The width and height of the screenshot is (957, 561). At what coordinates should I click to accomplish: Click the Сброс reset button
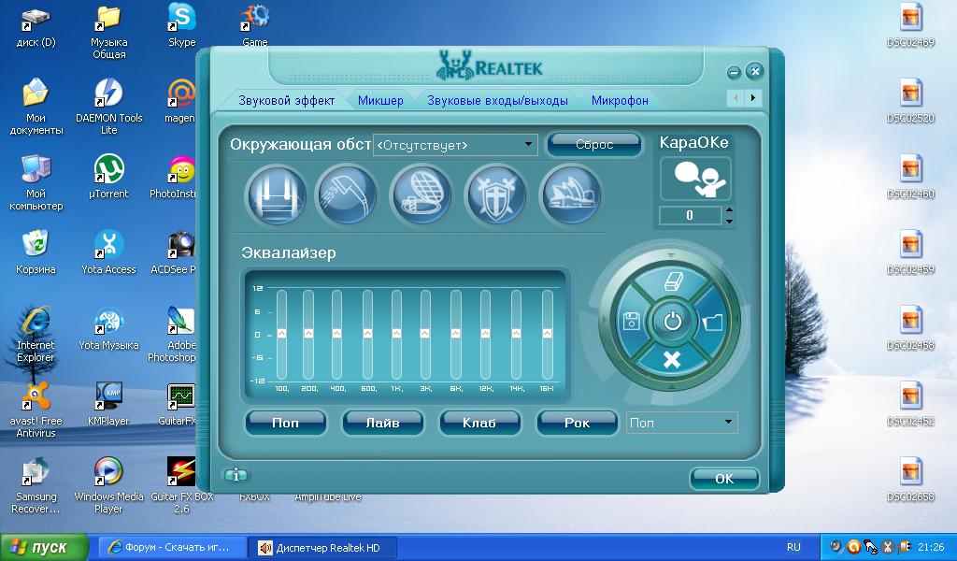594,145
